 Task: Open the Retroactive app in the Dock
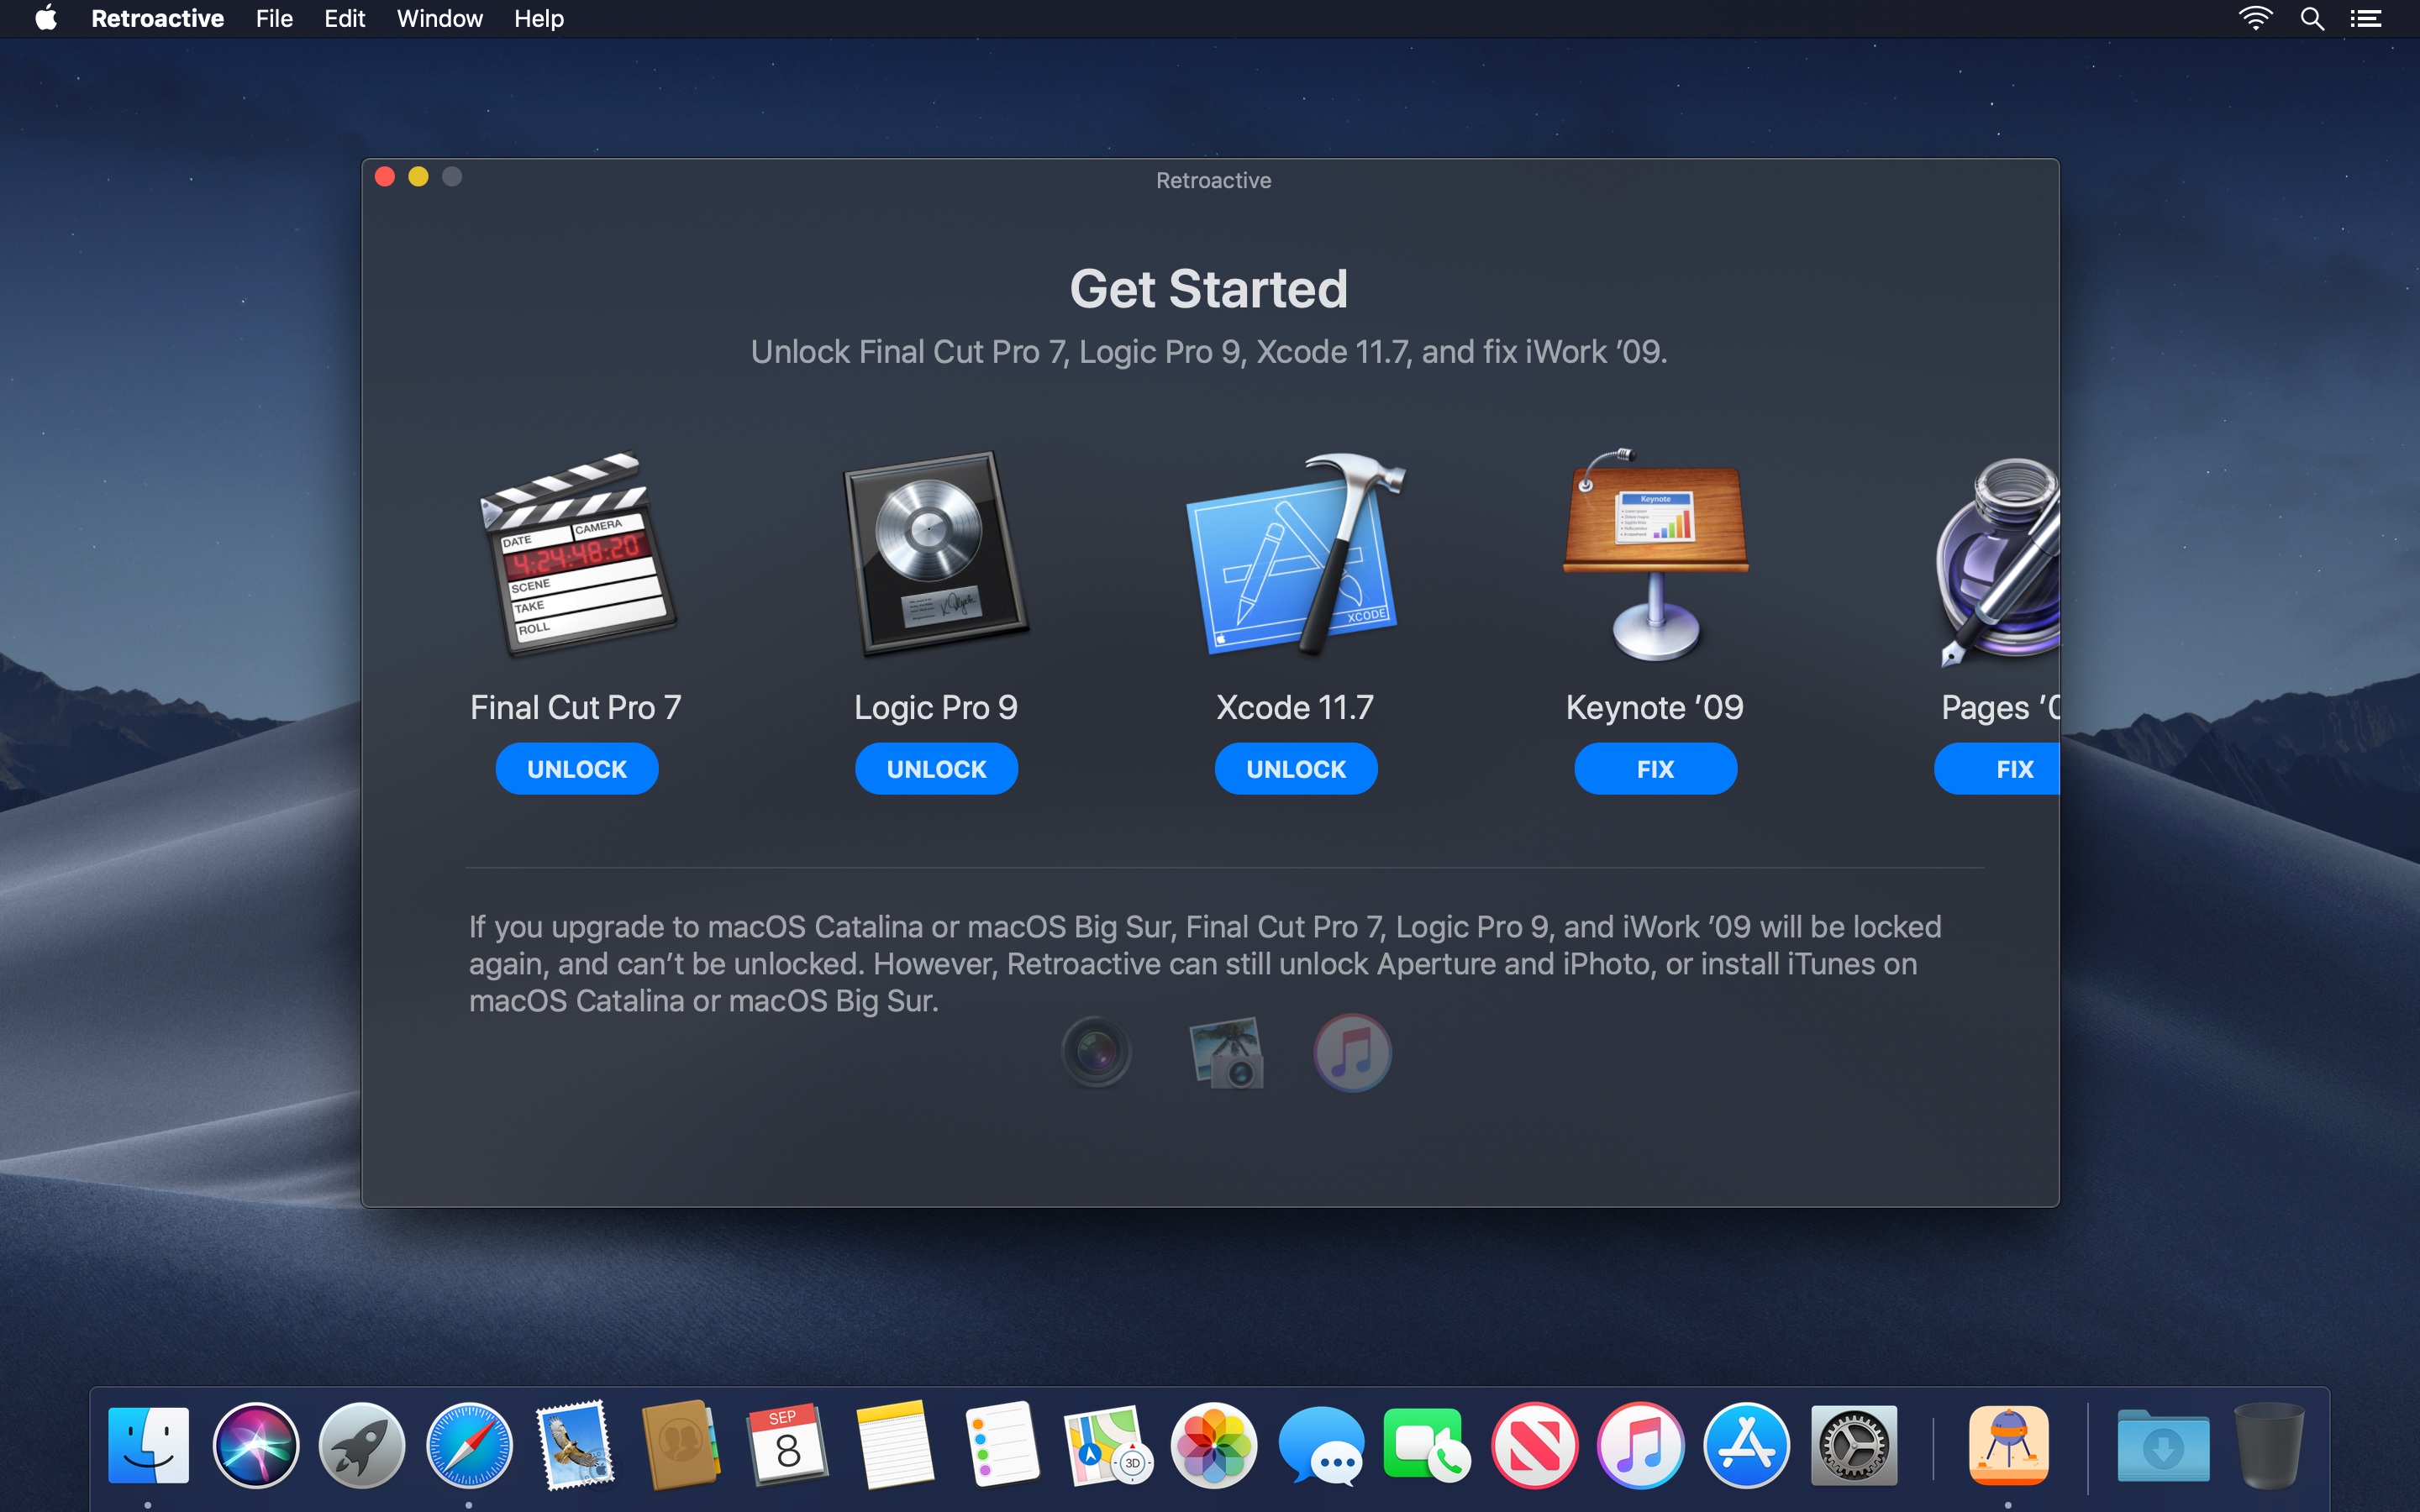click(2008, 1445)
